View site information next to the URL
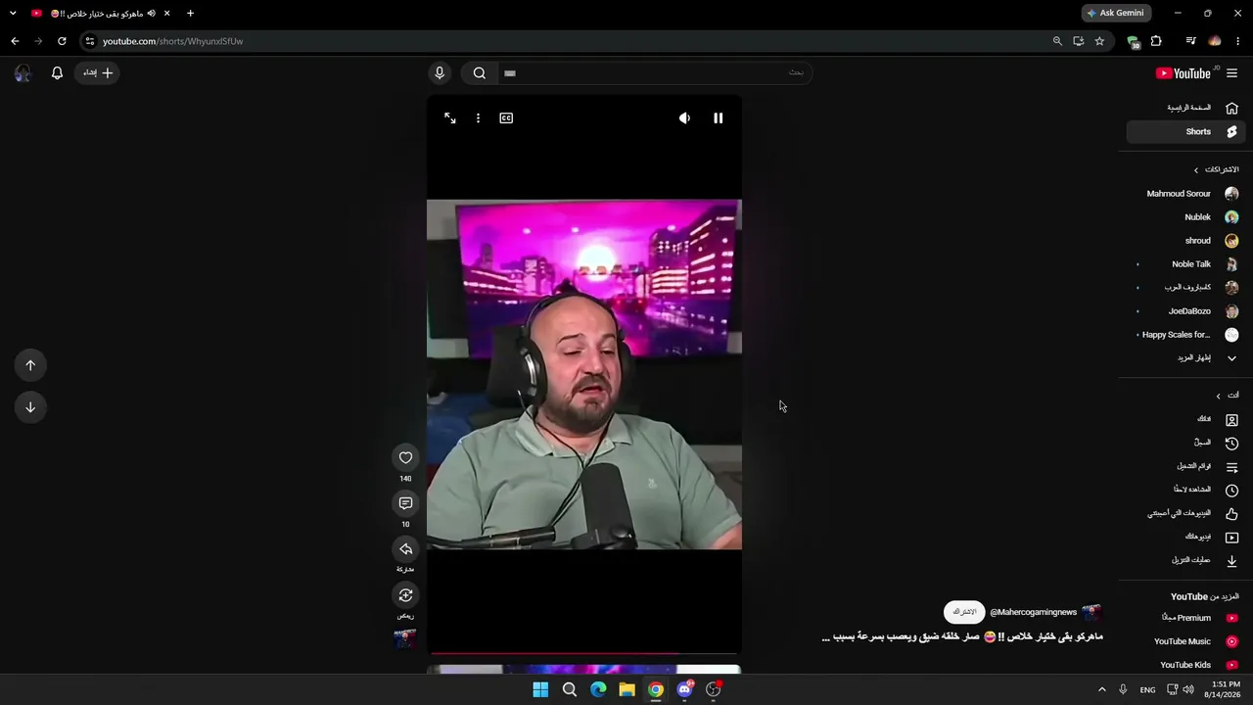The width and height of the screenshot is (1253, 705). (x=90, y=41)
